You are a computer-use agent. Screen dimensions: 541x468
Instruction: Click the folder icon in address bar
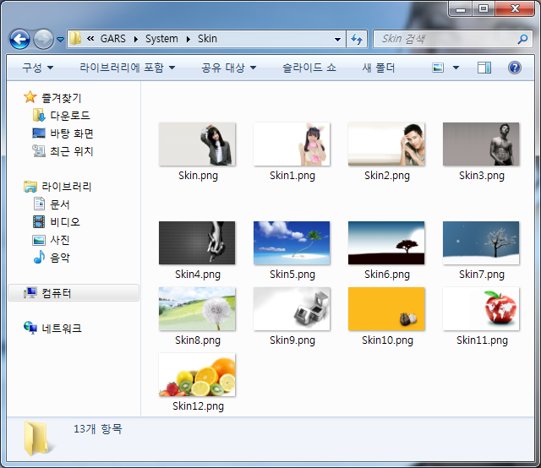75,38
